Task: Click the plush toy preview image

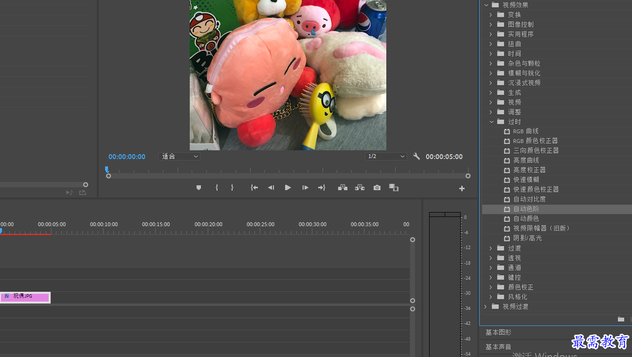Action: pos(288,75)
